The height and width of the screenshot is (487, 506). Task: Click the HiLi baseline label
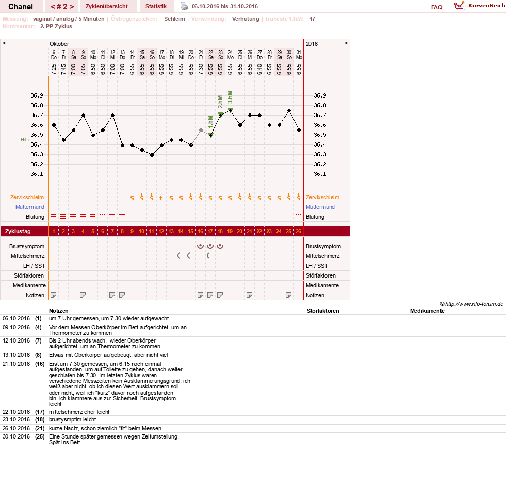click(x=25, y=140)
